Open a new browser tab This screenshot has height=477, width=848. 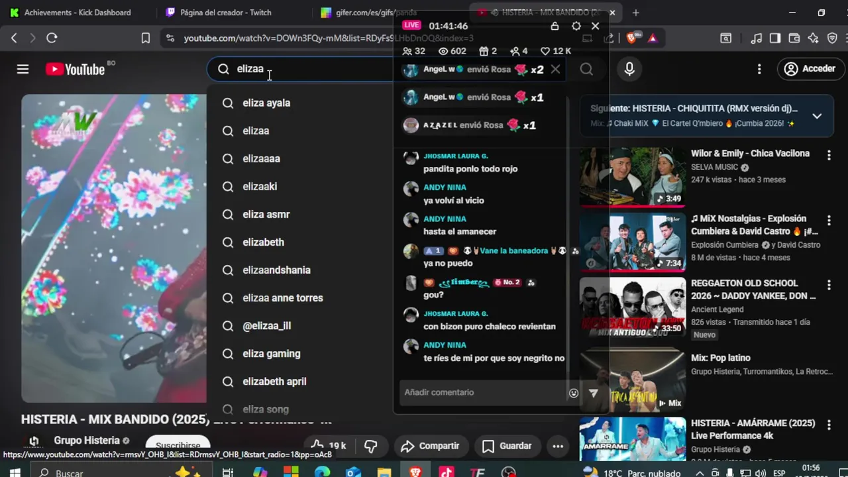[x=636, y=12]
